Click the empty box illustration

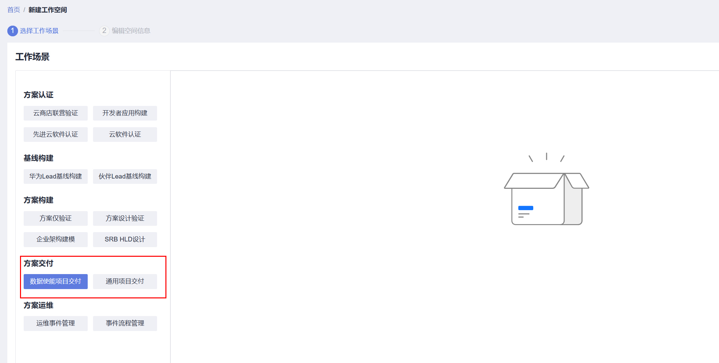[546, 189]
